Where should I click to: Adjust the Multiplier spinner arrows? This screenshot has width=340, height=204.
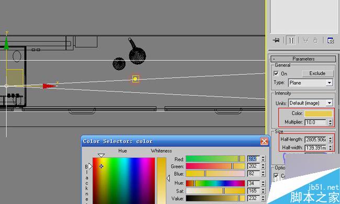click(x=330, y=122)
